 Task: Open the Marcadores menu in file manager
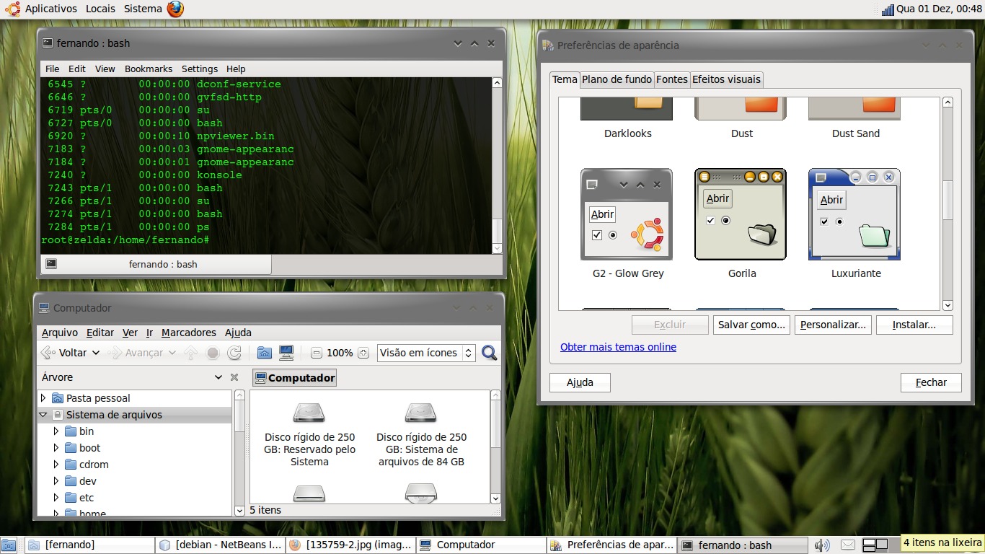189,333
